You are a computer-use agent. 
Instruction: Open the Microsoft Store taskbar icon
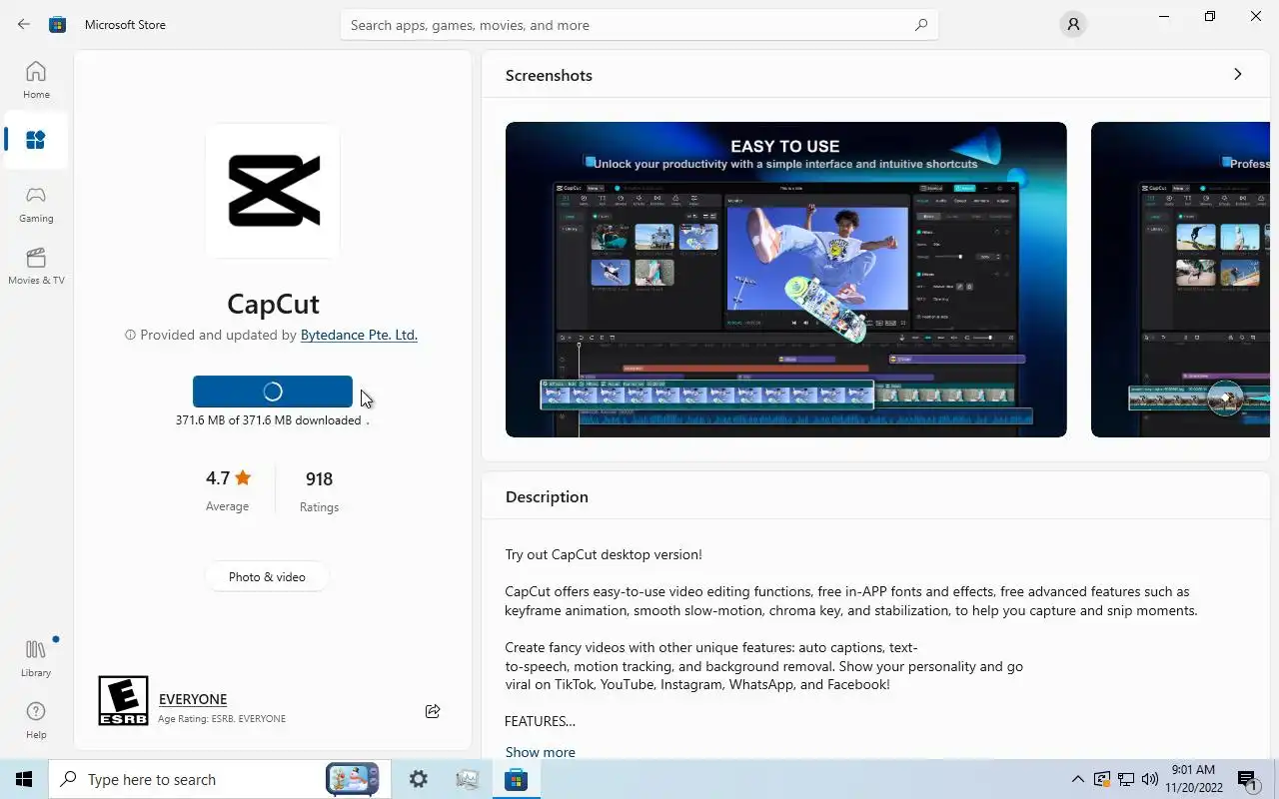pyautogui.click(x=516, y=779)
